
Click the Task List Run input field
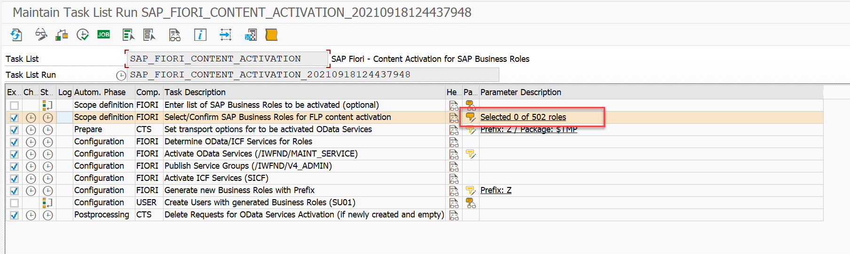(313, 75)
